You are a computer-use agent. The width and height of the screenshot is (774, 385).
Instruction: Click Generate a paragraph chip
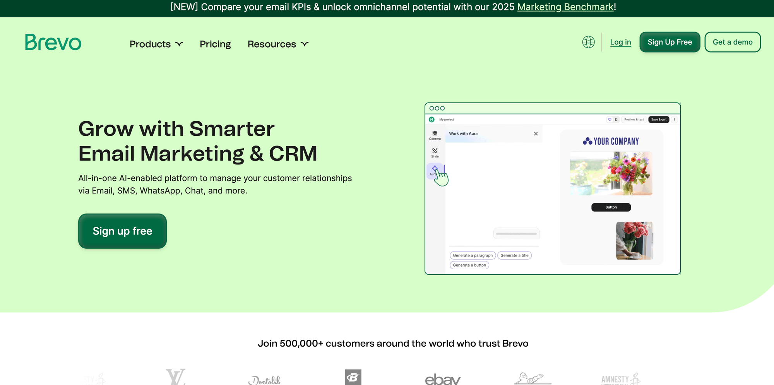[x=473, y=255]
